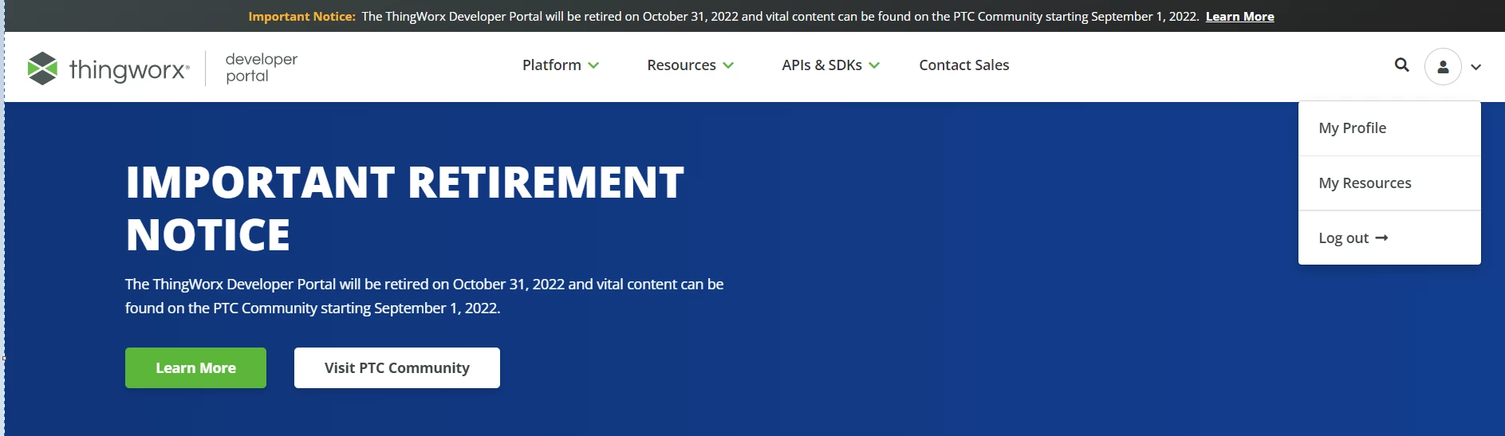Select My Resources from user menu
Viewport: 1505px width, 436px height.
tap(1389, 183)
